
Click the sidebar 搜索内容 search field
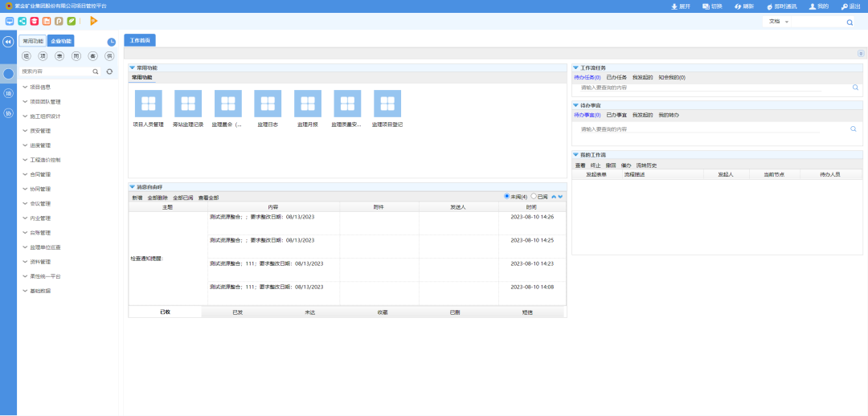pos(55,71)
